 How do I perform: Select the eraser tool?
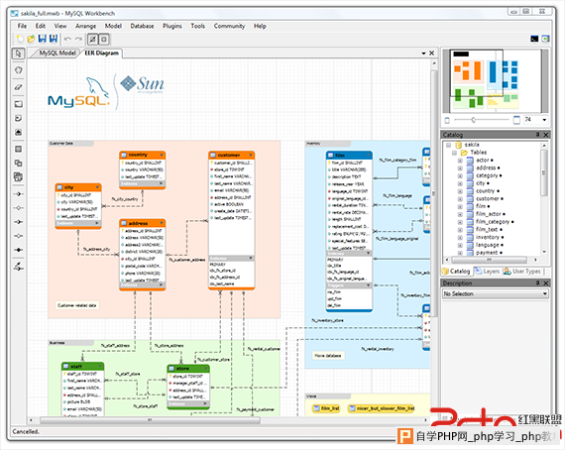(19, 87)
